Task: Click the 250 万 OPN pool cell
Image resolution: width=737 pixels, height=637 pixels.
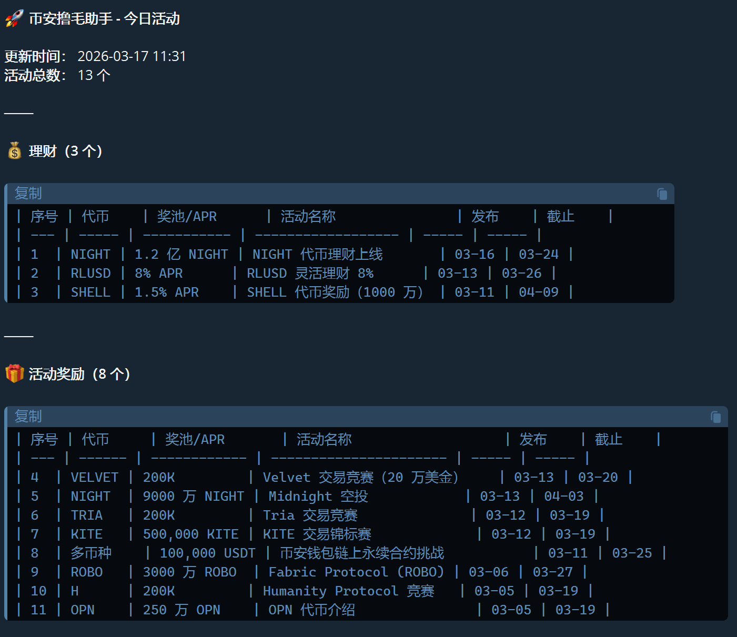Action: tap(181, 610)
